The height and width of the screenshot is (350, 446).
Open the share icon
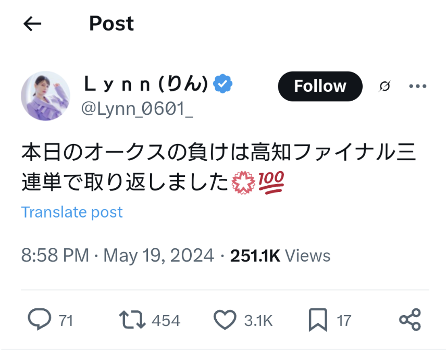[x=410, y=320]
